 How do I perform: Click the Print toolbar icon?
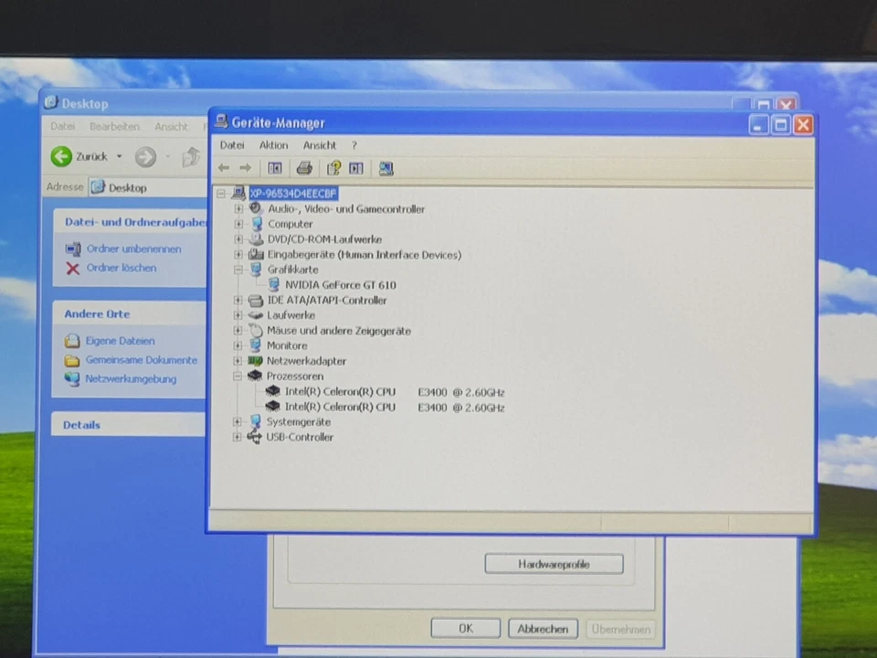(x=304, y=168)
